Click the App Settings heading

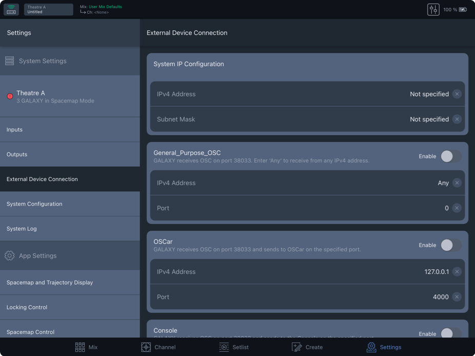(38, 255)
